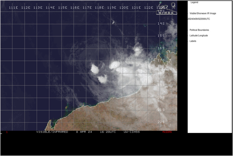
Task: Click the Labels legend entry
Action: coord(193,41)
